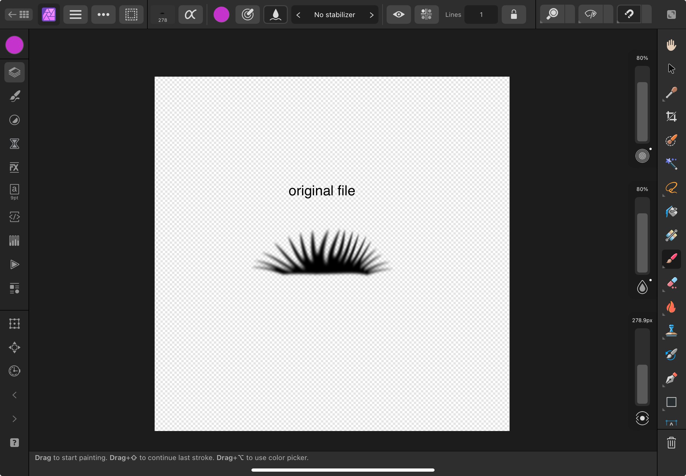The height and width of the screenshot is (476, 686).
Task: Open the code brackets studio icon
Action: point(14,217)
